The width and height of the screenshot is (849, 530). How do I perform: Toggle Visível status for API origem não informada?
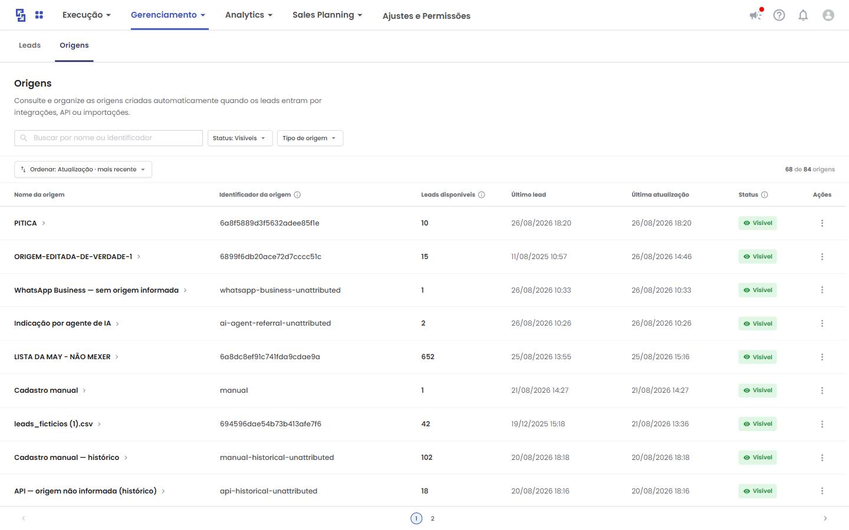click(758, 491)
